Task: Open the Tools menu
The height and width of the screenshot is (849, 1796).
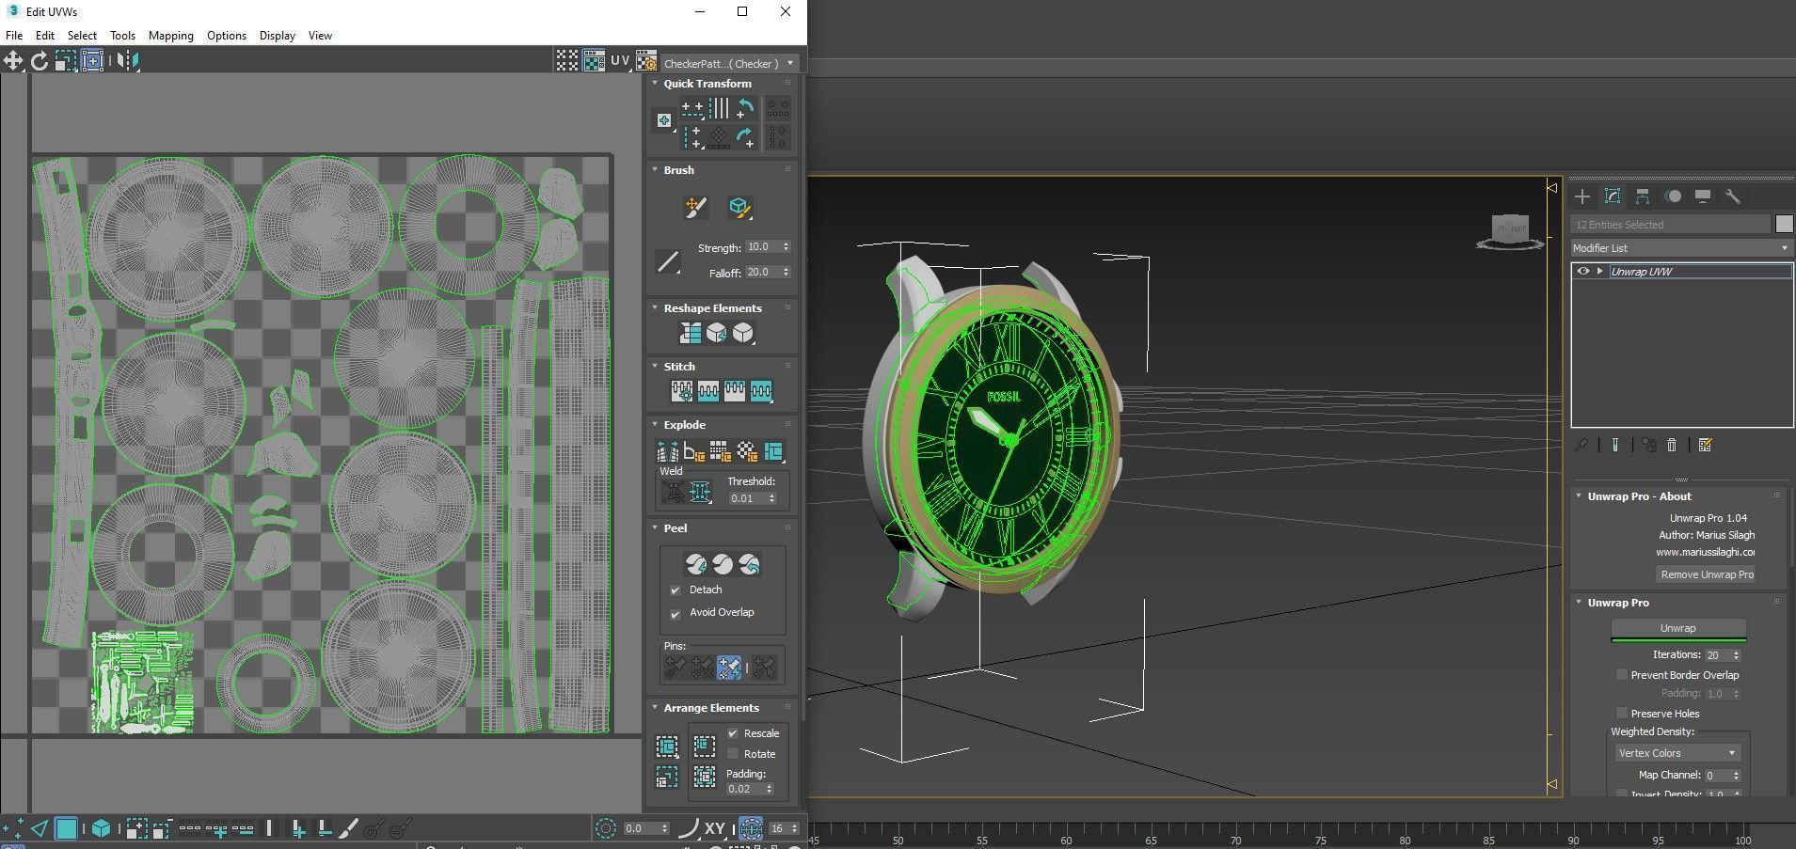Action: tap(122, 36)
